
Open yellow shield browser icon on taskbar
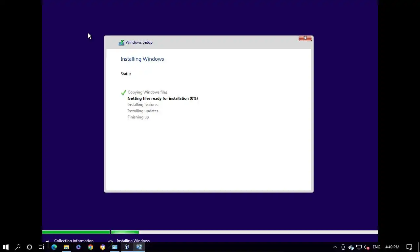tap(103, 247)
